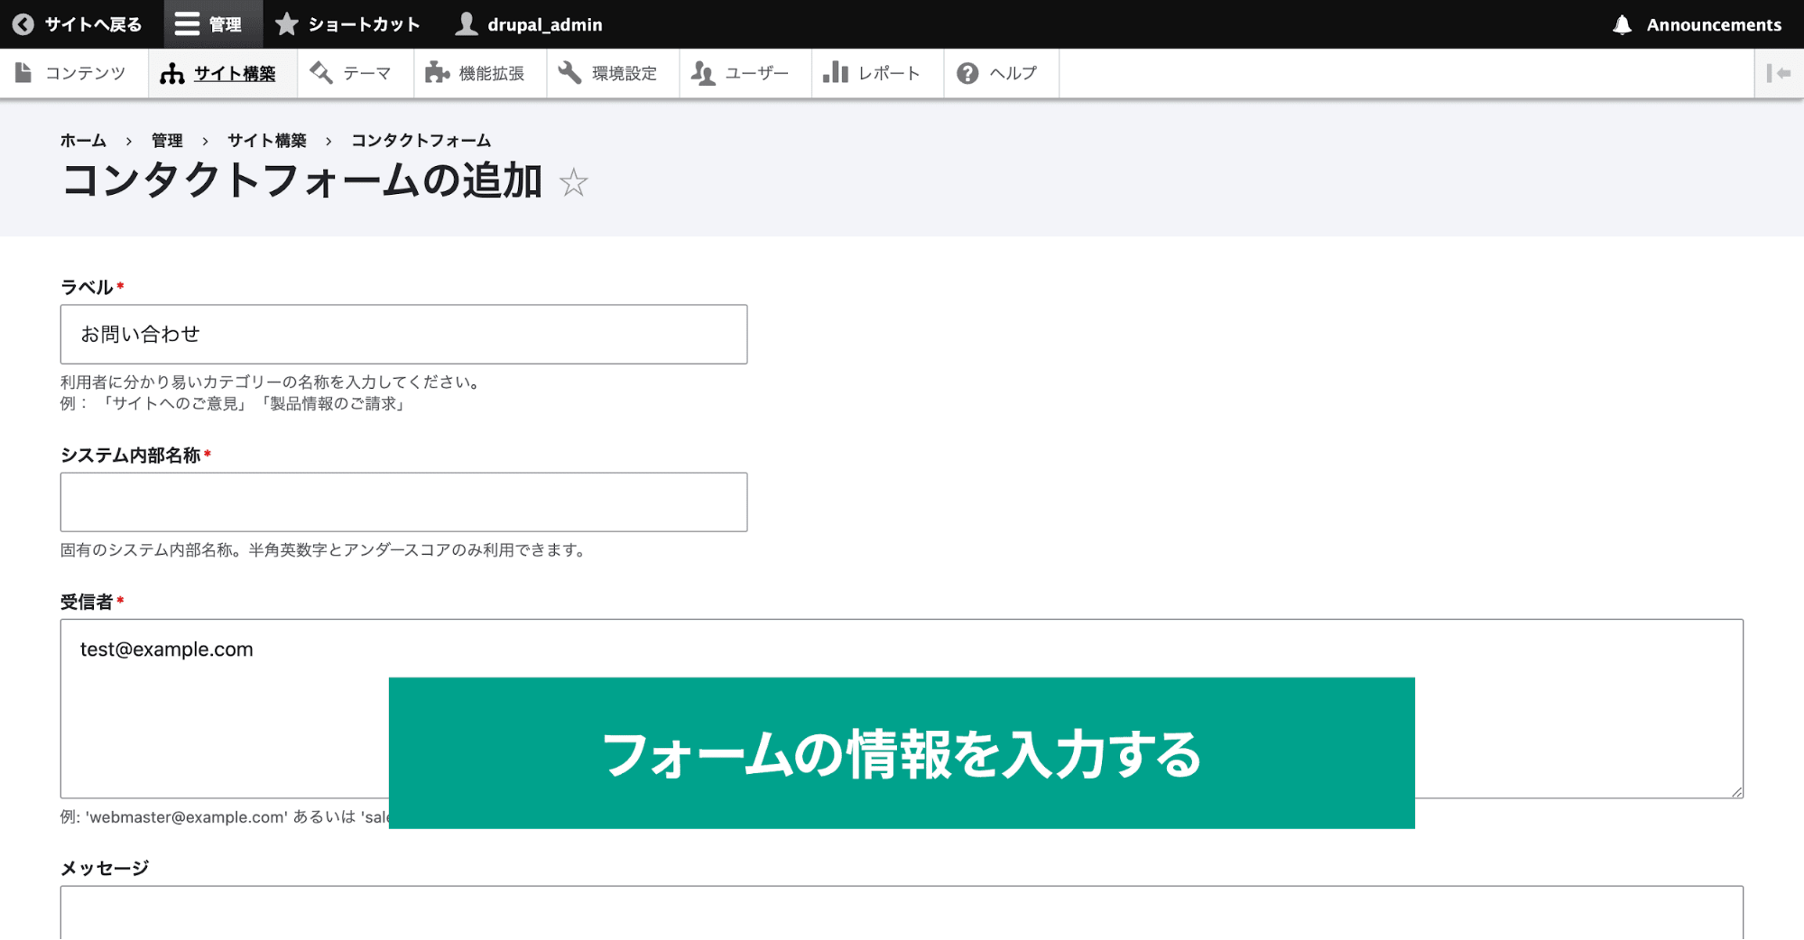Click the メッセージ label text

[x=105, y=868]
